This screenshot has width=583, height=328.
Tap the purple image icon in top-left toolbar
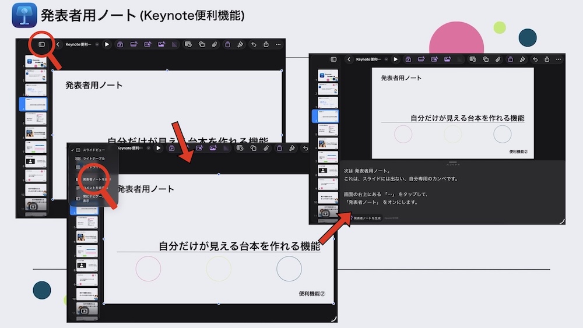(x=161, y=44)
